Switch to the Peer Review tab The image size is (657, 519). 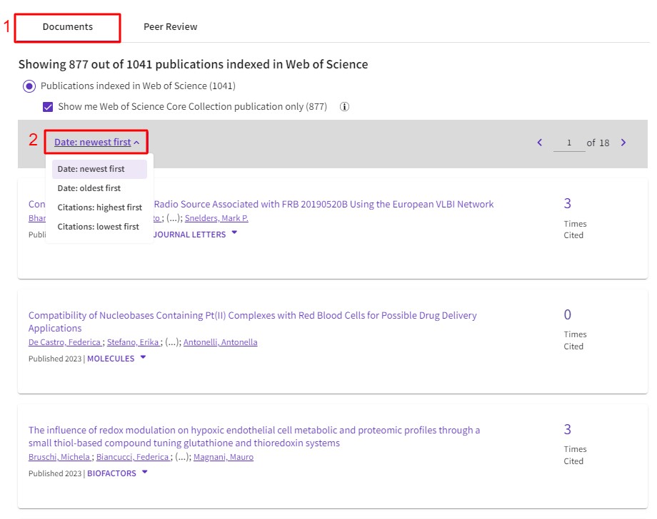click(x=170, y=27)
